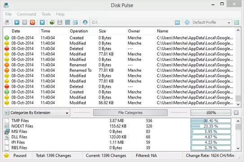Stop monitoring with the red stop icon
Viewport: 244px width, 162px height.
(x=32, y=22)
